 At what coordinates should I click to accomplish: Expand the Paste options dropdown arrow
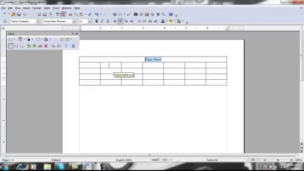[85, 14]
